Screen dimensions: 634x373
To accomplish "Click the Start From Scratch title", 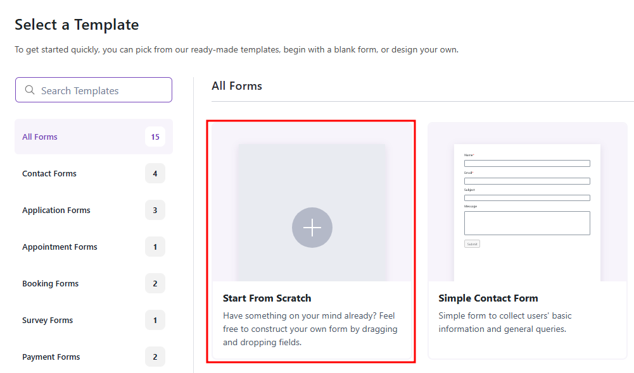I will tap(267, 298).
